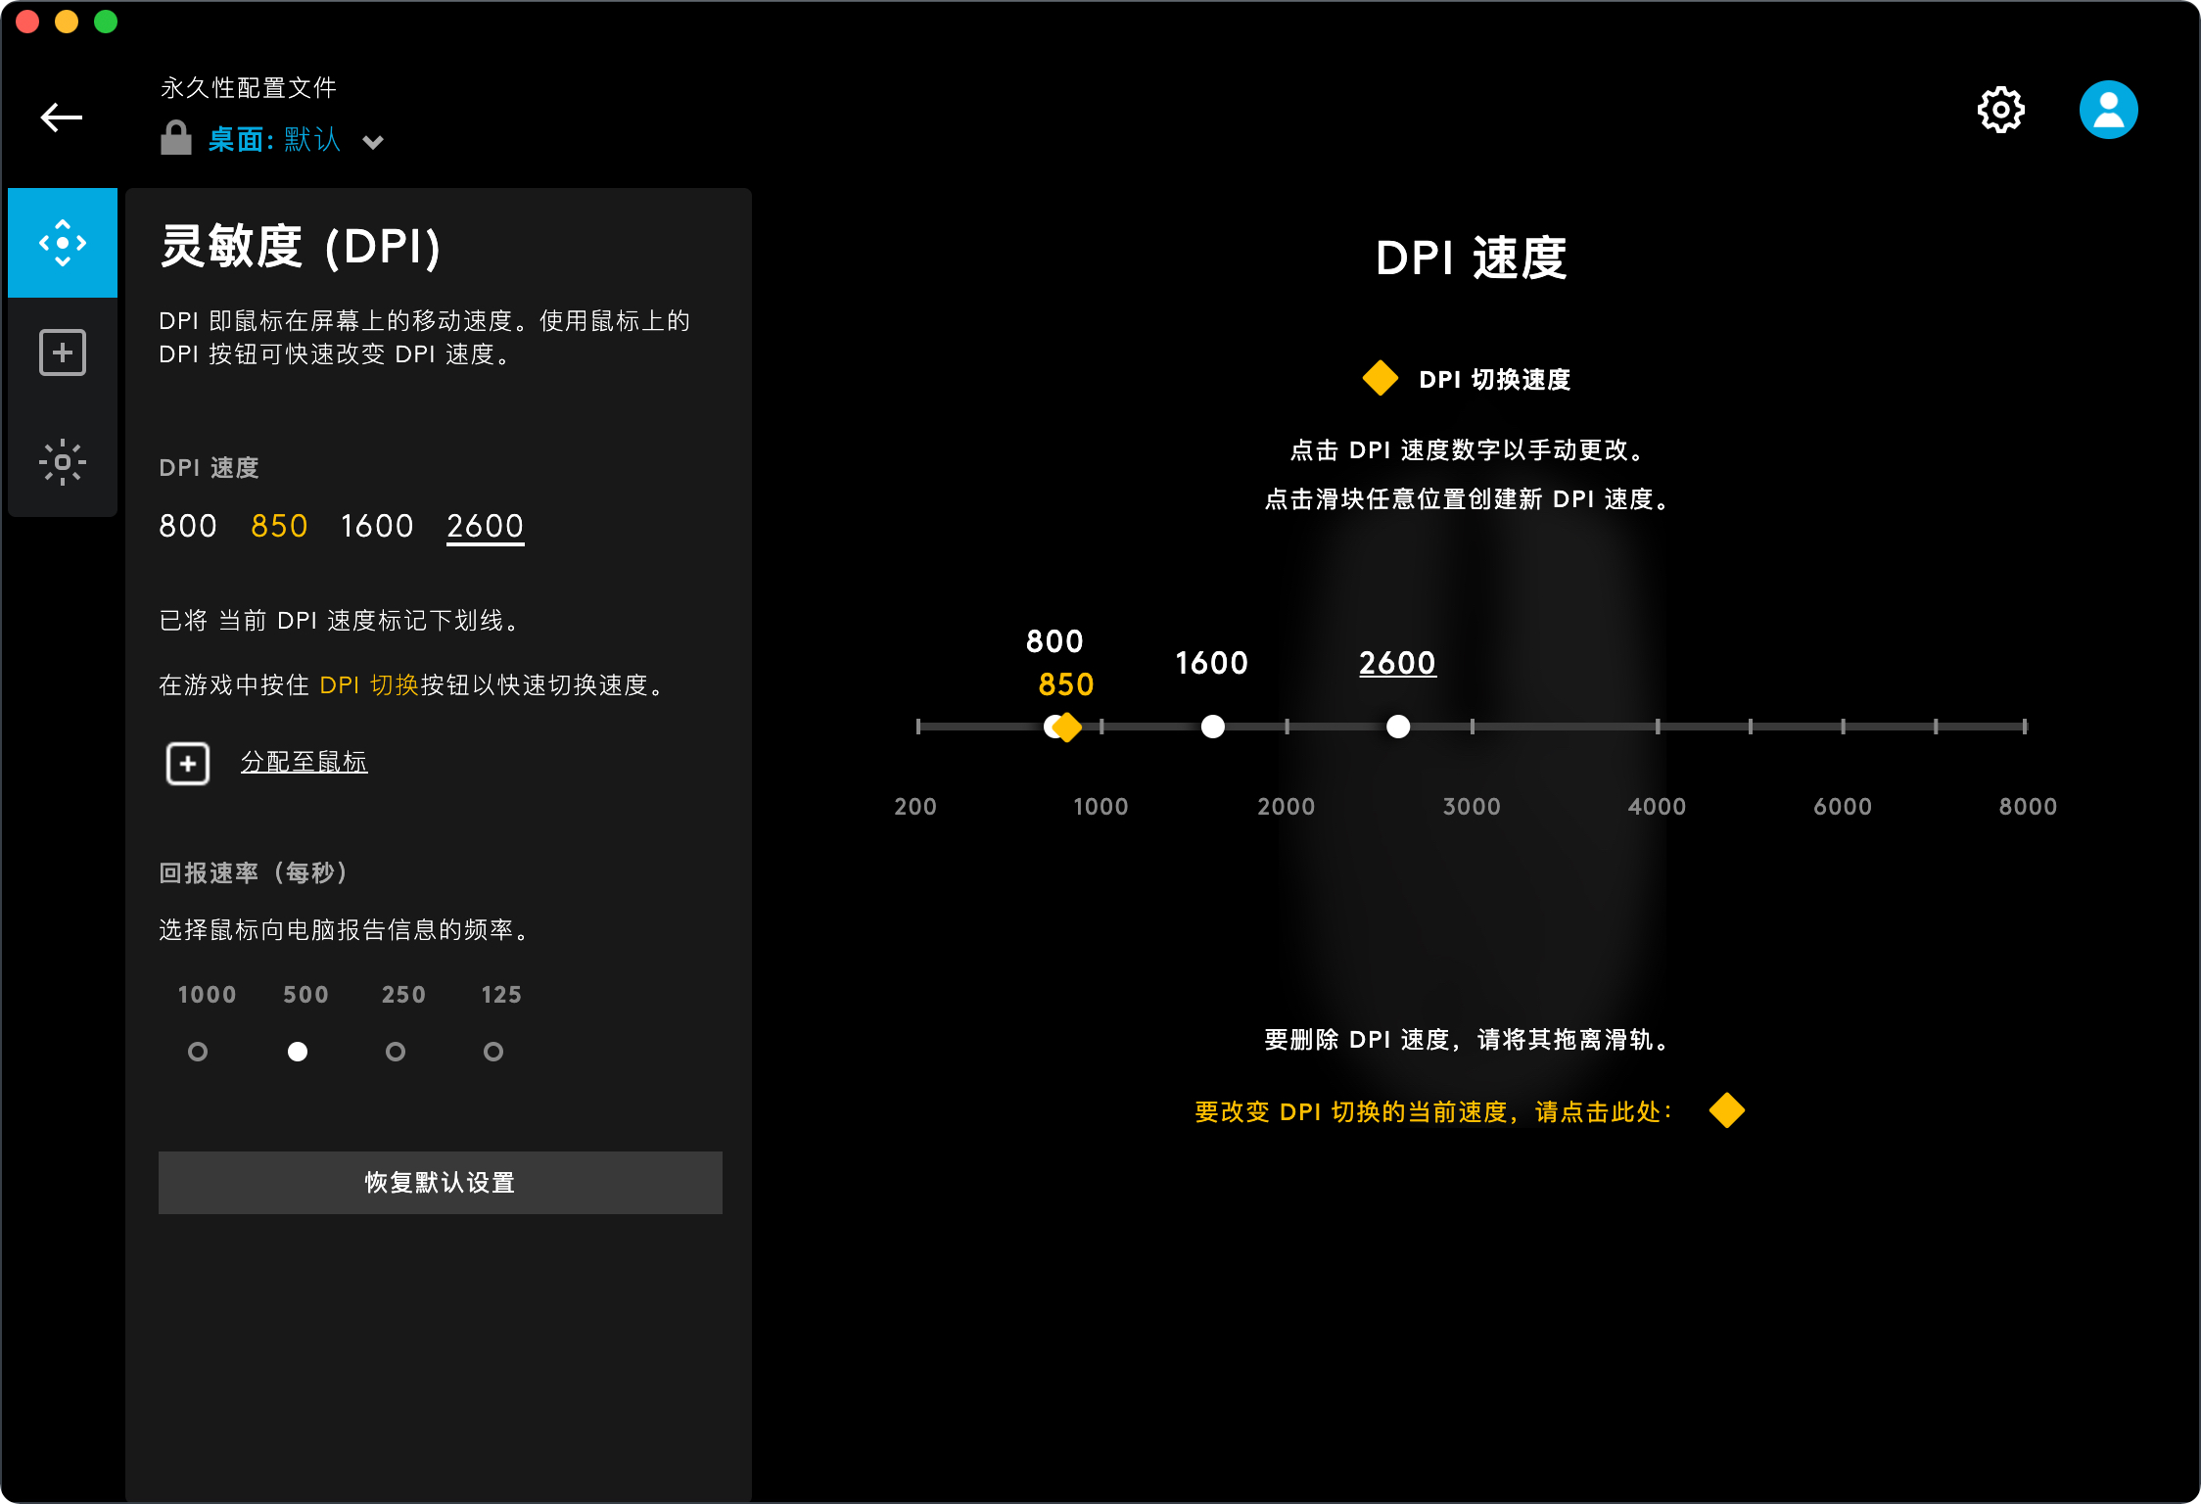Click the back arrow icon
This screenshot has height=1504, width=2201.
61,117
